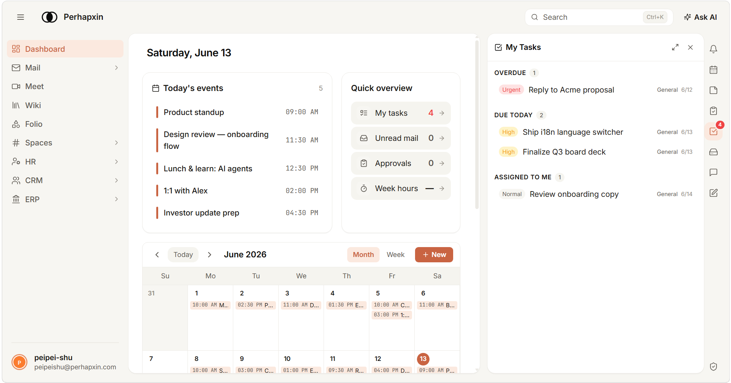Screen dimensions: 731x383
Task: Open Reply to Acme proposal task
Action: click(x=595, y=90)
